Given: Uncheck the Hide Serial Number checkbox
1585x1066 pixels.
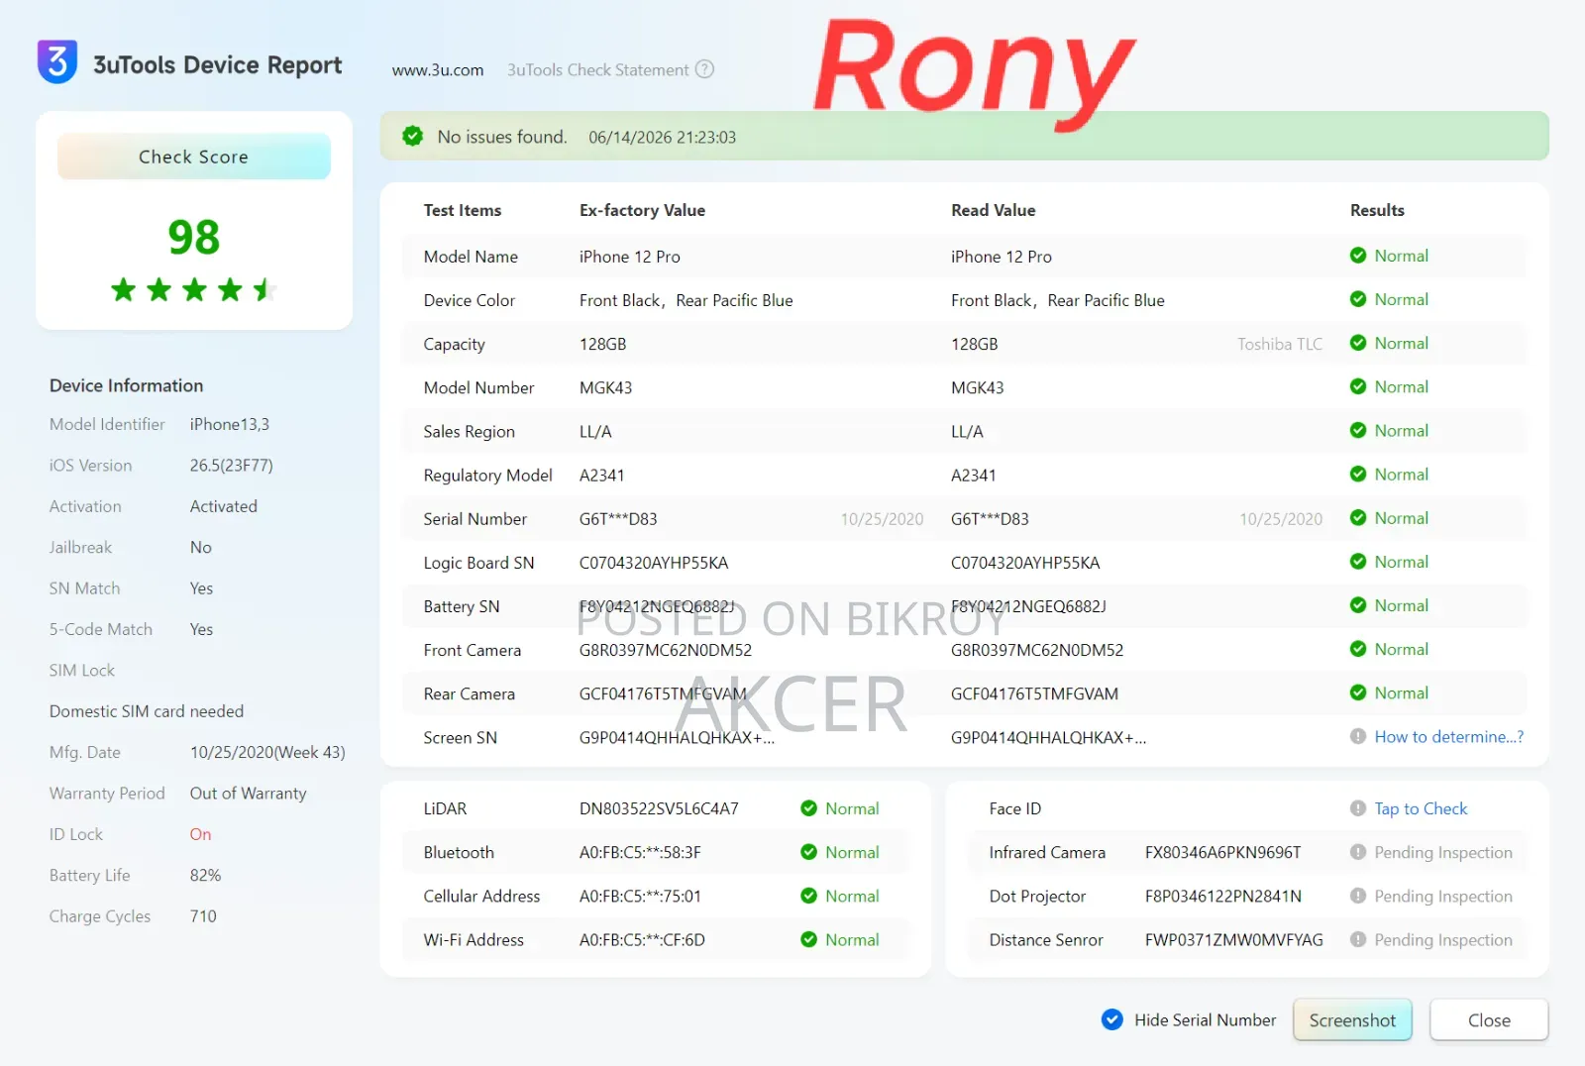Looking at the screenshot, I should [x=1112, y=1019].
